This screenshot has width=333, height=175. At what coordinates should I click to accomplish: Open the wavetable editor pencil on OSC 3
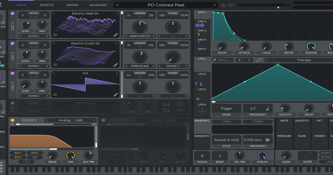point(116,95)
